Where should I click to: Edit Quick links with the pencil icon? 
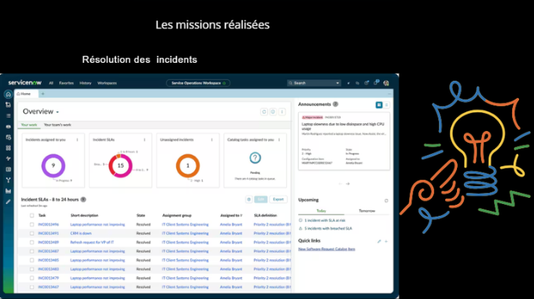[379, 241]
